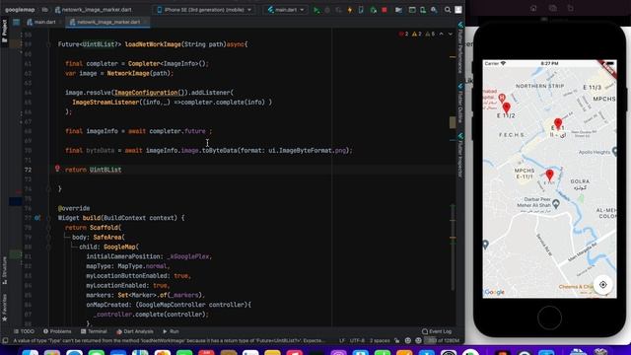Toggle read-only lock in status bar
Viewport: 631px width, 355px height.
pos(396,340)
